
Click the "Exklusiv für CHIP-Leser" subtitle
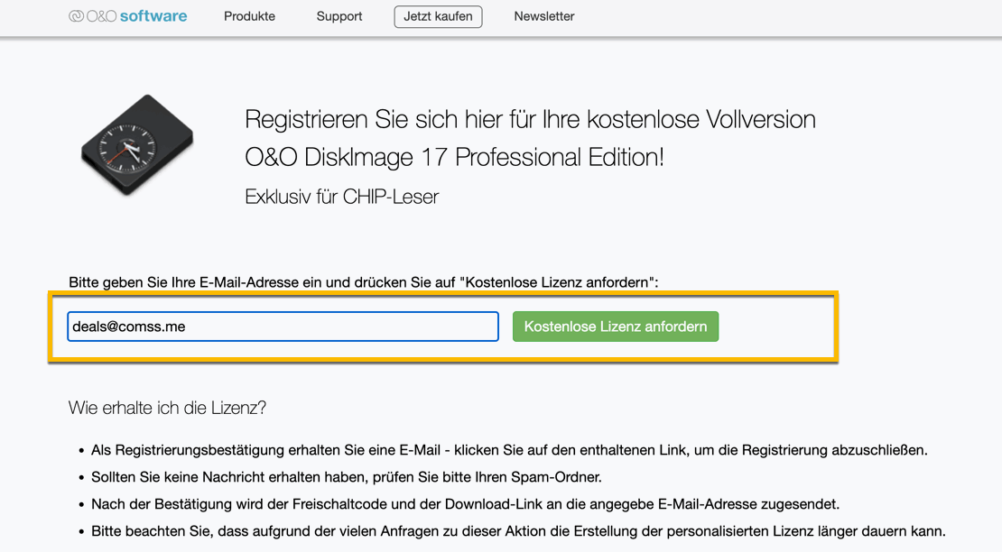(x=340, y=196)
